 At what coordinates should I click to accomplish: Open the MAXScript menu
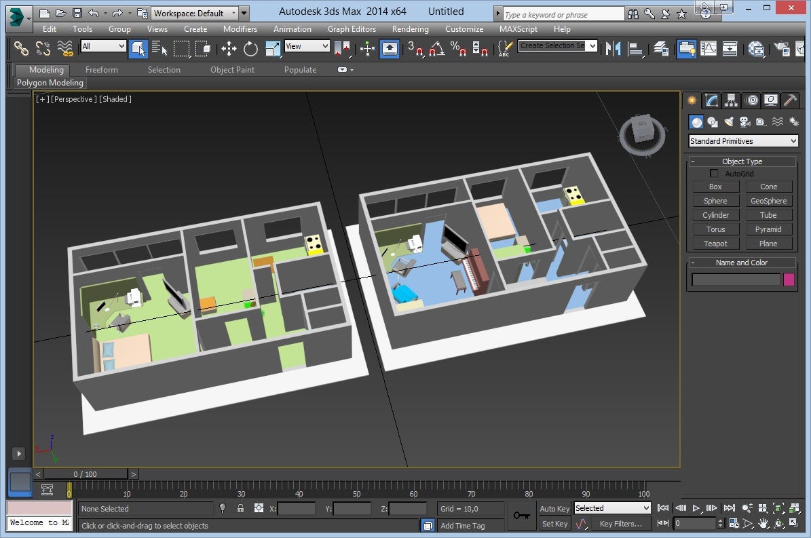tap(518, 29)
